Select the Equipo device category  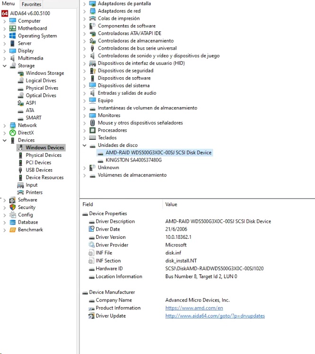click(x=105, y=100)
